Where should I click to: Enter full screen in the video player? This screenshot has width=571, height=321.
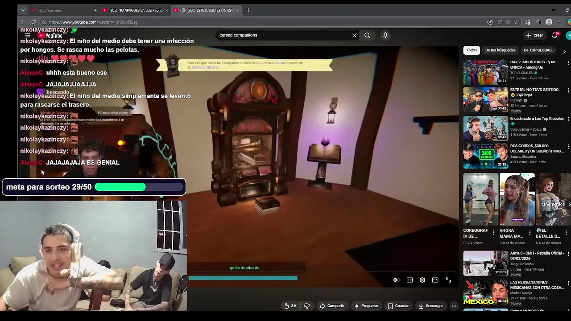(x=448, y=280)
